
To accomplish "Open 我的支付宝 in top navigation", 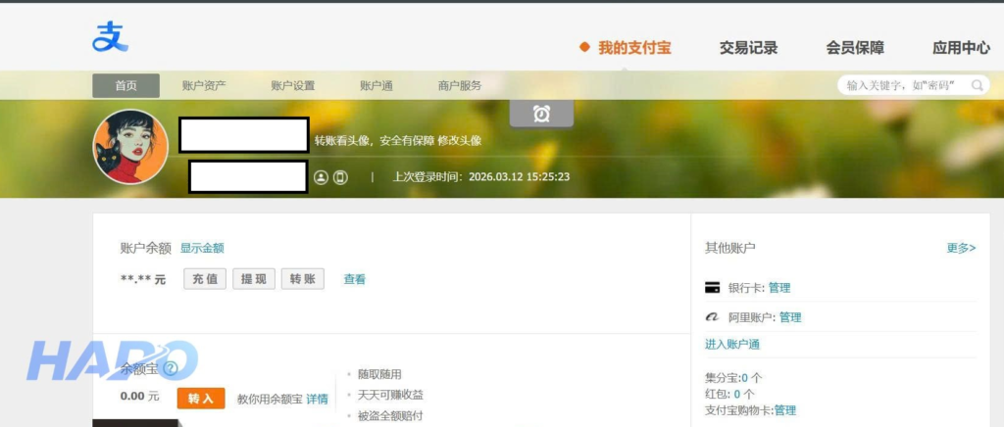I will (634, 47).
